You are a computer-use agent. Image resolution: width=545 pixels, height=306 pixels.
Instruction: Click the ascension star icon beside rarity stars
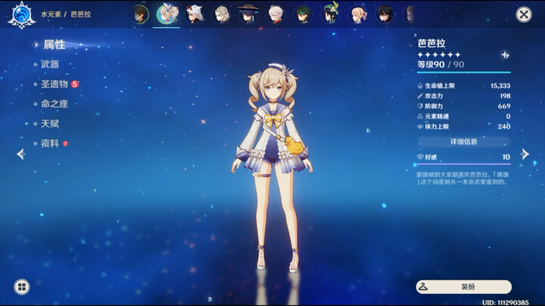tap(505, 55)
